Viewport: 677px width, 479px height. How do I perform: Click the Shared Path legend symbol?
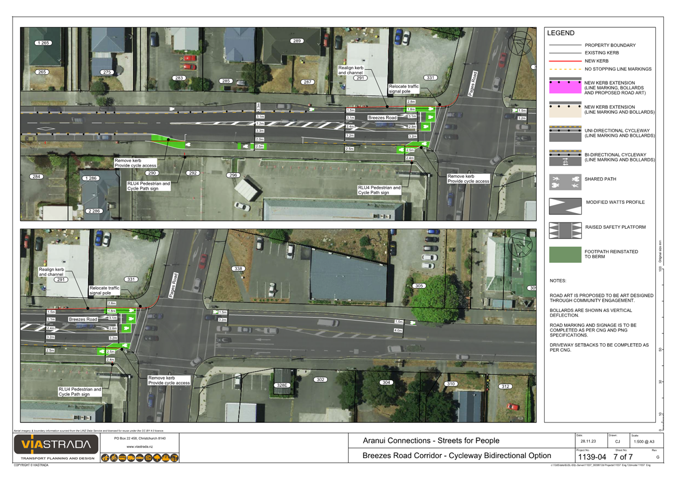tap(565, 182)
